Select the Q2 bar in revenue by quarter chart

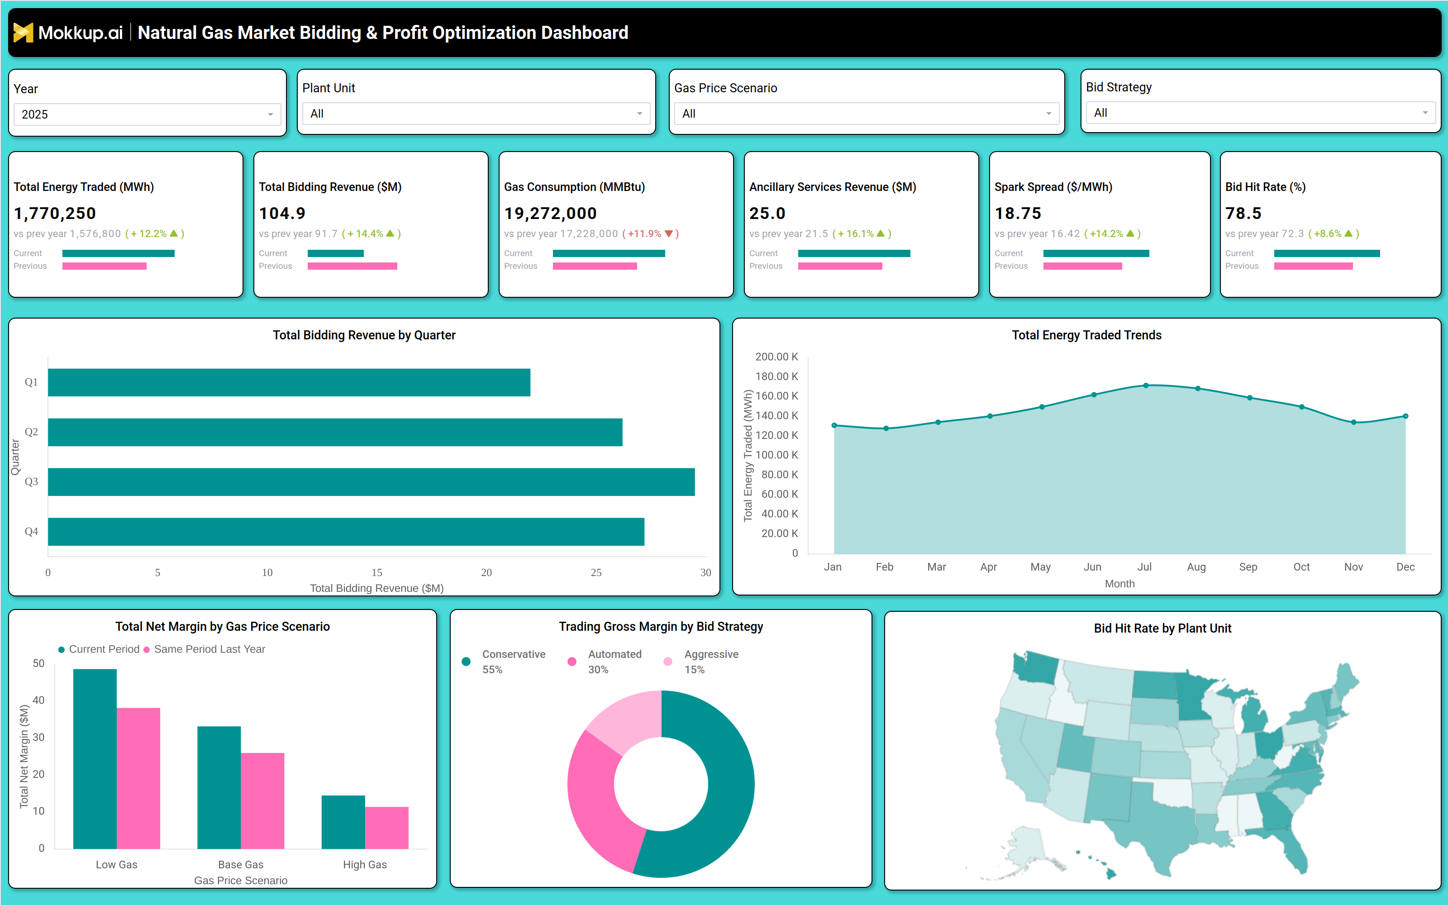335,432
